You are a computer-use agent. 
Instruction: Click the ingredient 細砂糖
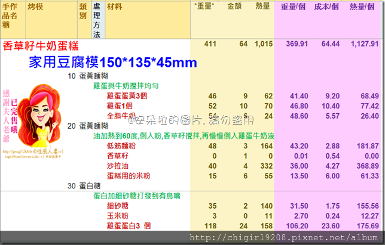tap(118, 206)
